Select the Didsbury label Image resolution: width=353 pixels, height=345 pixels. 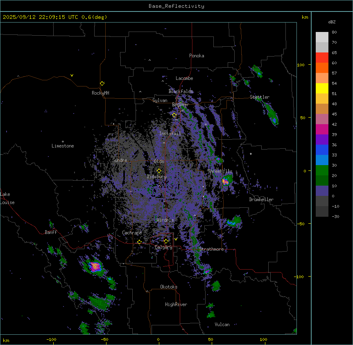pyautogui.click(x=157, y=177)
